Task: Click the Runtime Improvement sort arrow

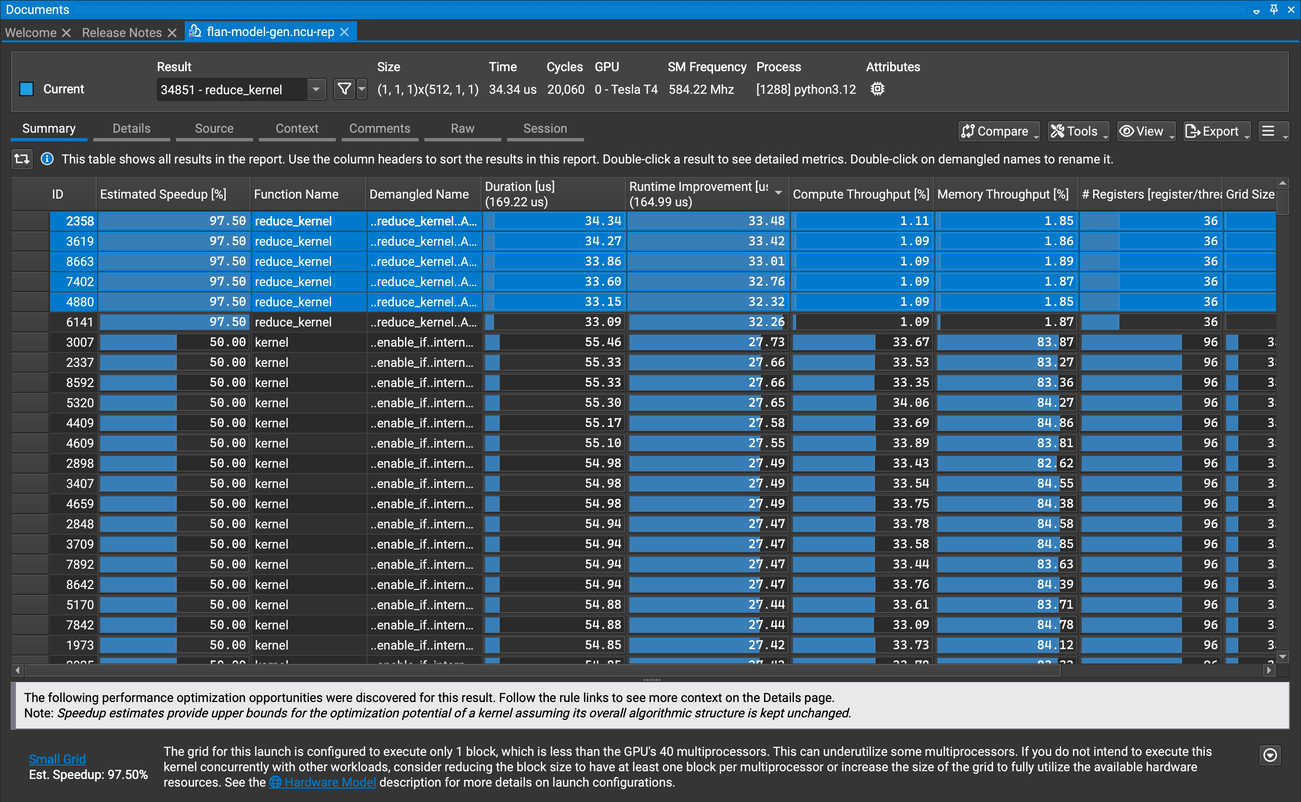Action: pyautogui.click(x=778, y=193)
